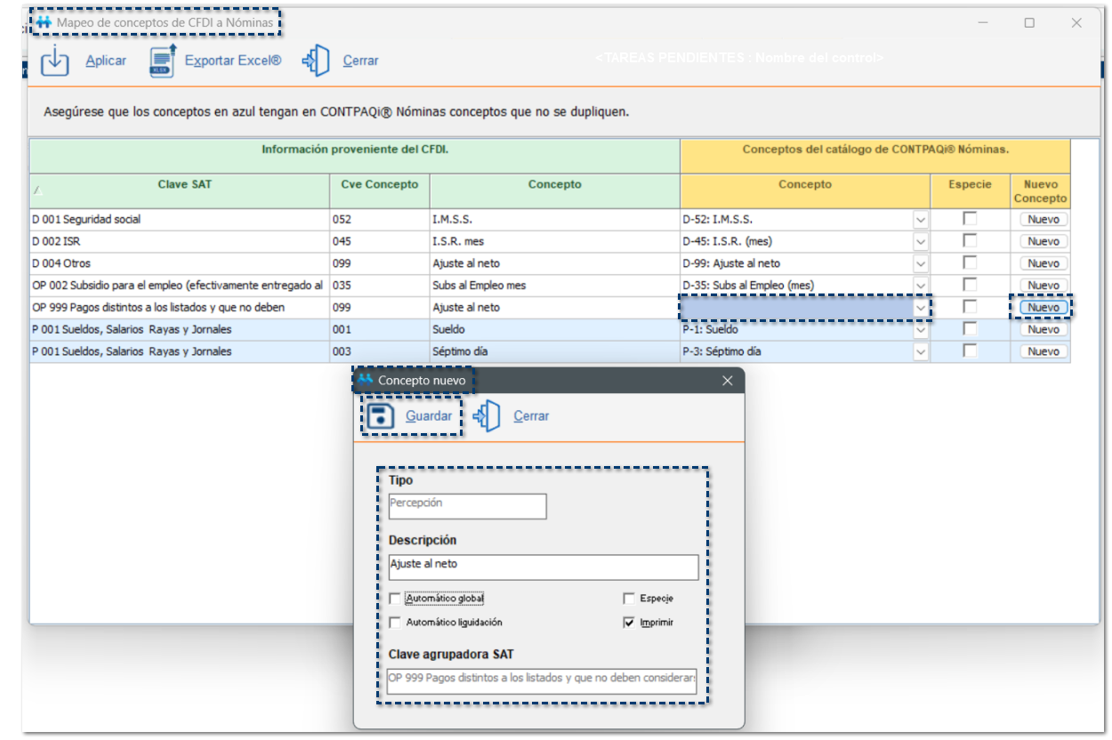The width and height of the screenshot is (1112, 740).
Task: Click the Cerrar door icon in main toolbar
Action: click(x=316, y=60)
